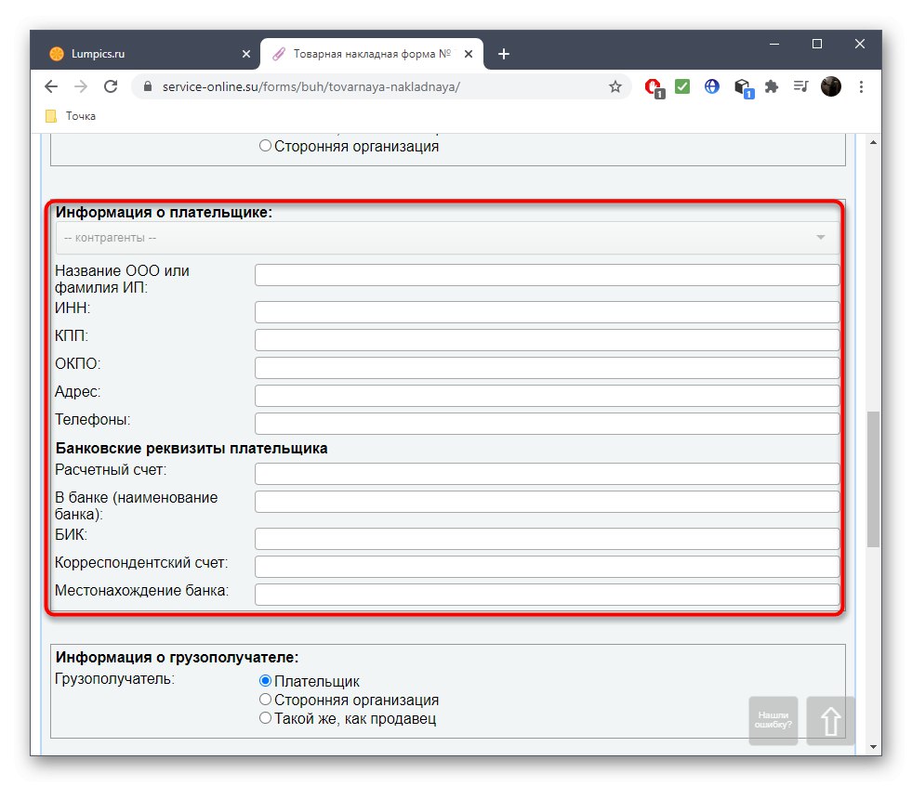
Task: Open the AdBlock extension with badge counter
Action: (x=652, y=85)
